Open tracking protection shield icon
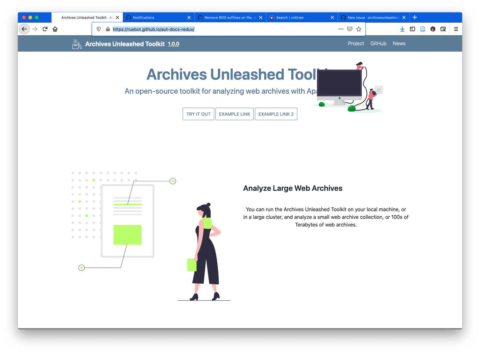Image resolution: width=480 pixels, height=353 pixels. tap(99, 29)
